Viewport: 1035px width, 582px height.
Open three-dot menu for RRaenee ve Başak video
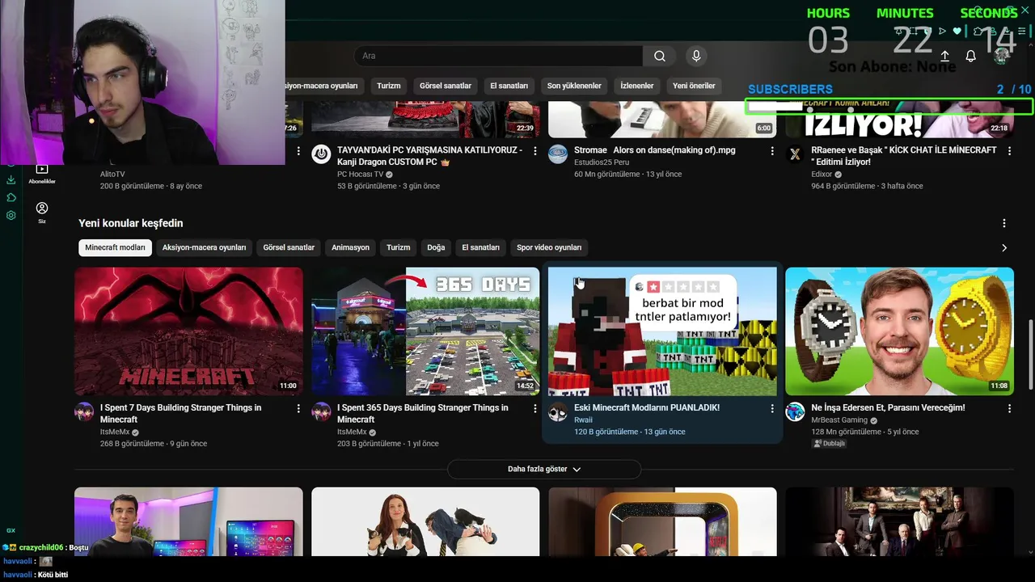click(x=1008, y=151)
